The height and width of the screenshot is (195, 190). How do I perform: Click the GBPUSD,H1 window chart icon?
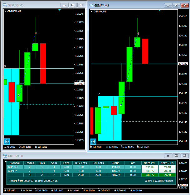pos(5,156)
